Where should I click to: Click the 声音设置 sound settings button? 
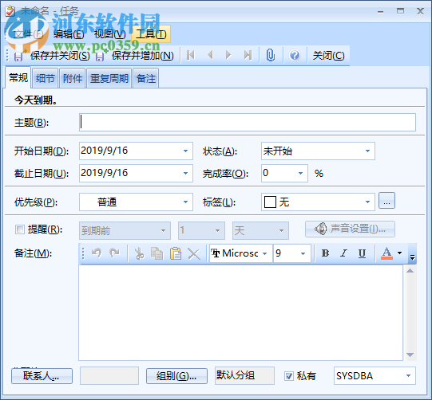coord(350,229)
